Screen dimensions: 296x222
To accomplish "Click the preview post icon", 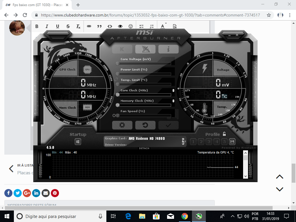I will point(175,26).
